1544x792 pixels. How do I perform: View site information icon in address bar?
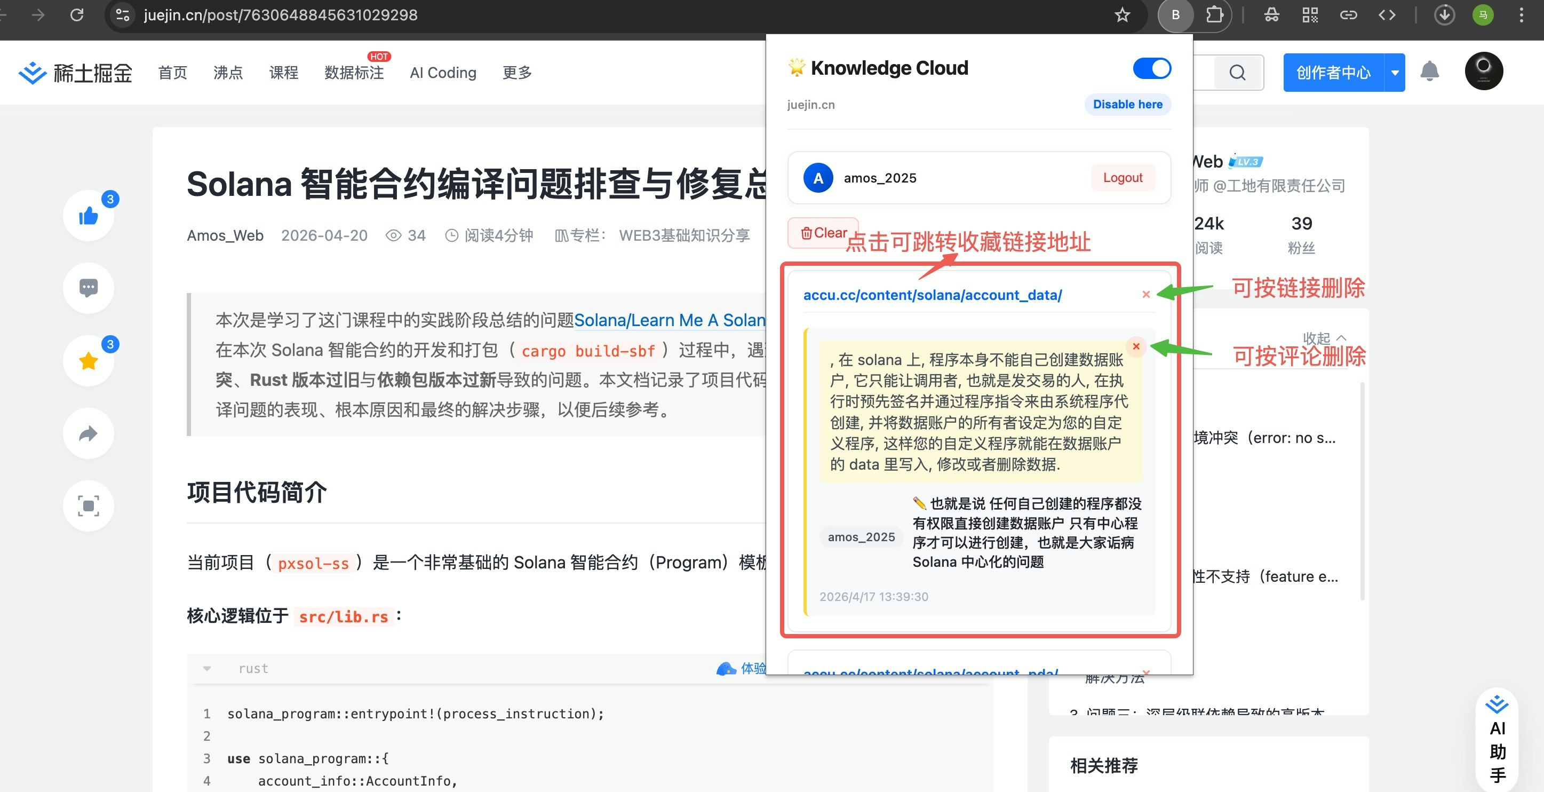coord(122,15)
